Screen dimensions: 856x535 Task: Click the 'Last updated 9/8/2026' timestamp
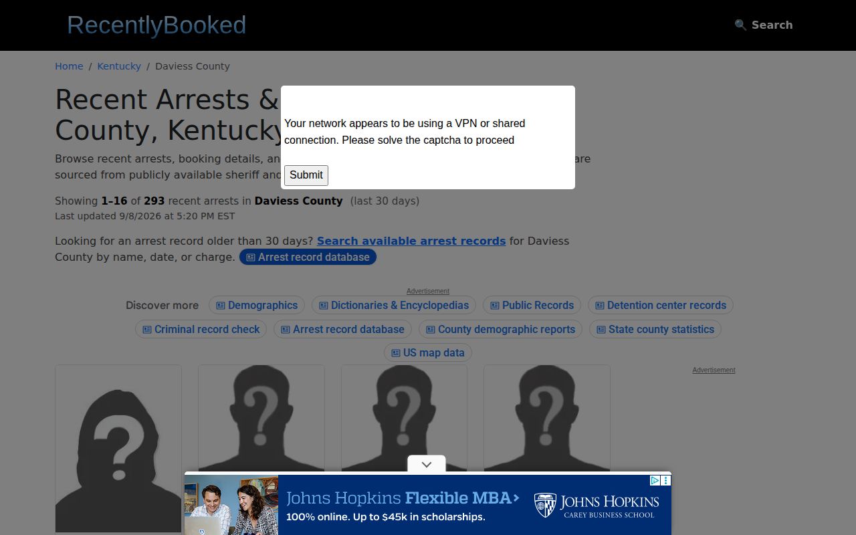(145, 216)
